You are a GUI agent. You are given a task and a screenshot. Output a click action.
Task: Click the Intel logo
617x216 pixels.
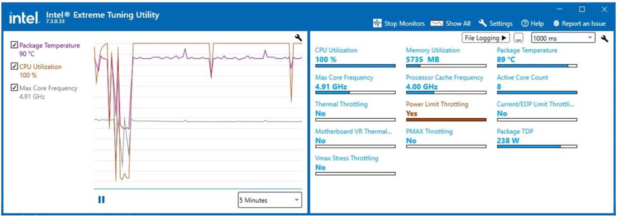(x=24, y=18)
